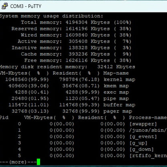This screenshot has height=167, width=167.
Task: Click the Total memory value 4194304
Action: [77, 22]
